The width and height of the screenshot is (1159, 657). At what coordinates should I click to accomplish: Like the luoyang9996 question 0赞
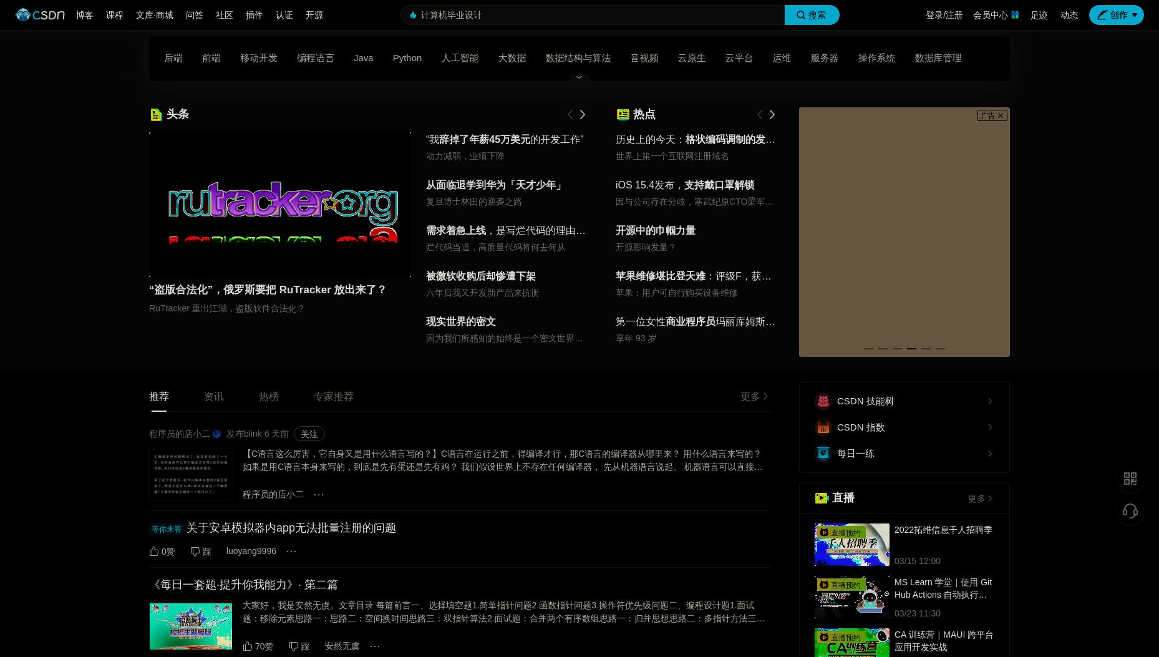coord(162,552)
